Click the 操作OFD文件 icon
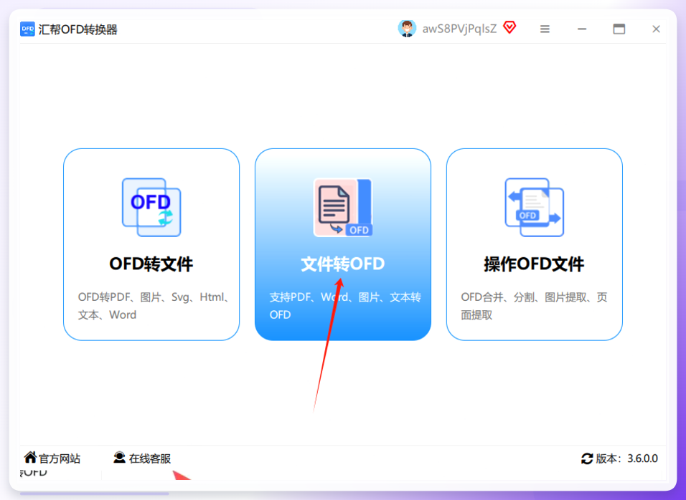This screenshot has height=500, width=686. 534,208
